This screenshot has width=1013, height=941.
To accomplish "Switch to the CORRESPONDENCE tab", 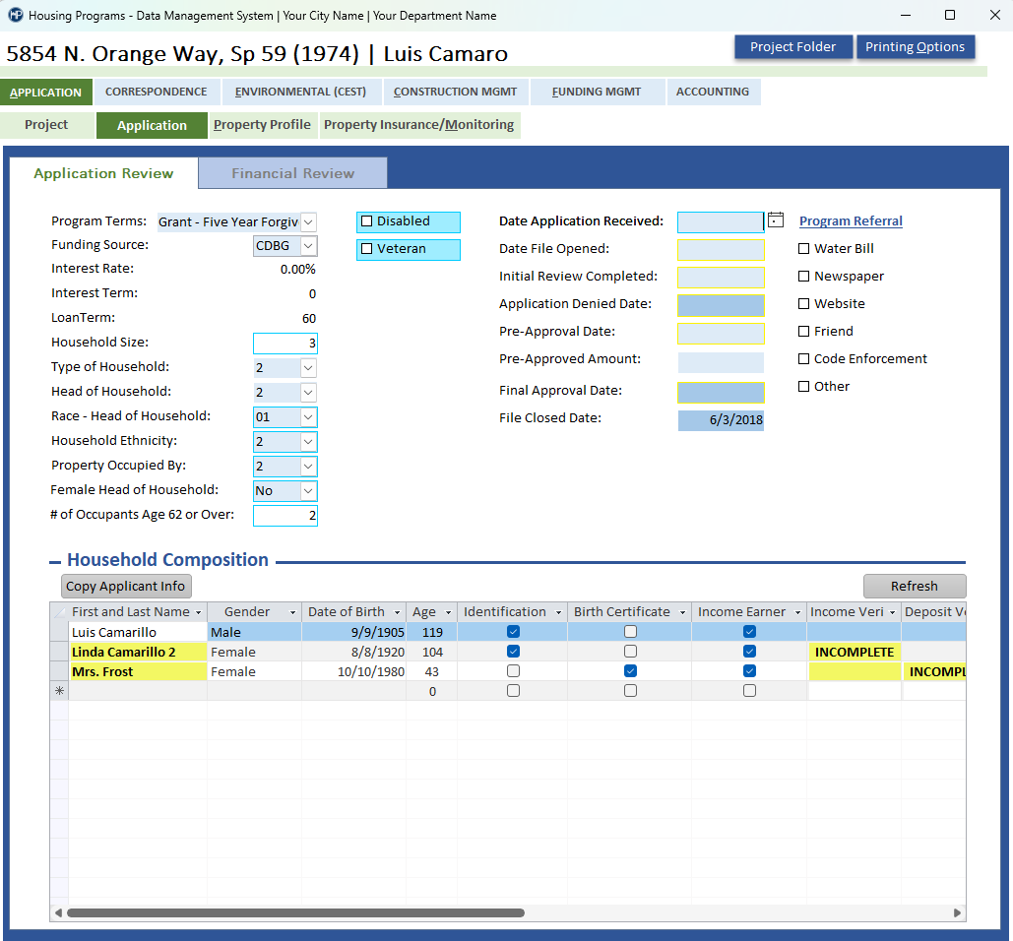I will coord(157,92).
